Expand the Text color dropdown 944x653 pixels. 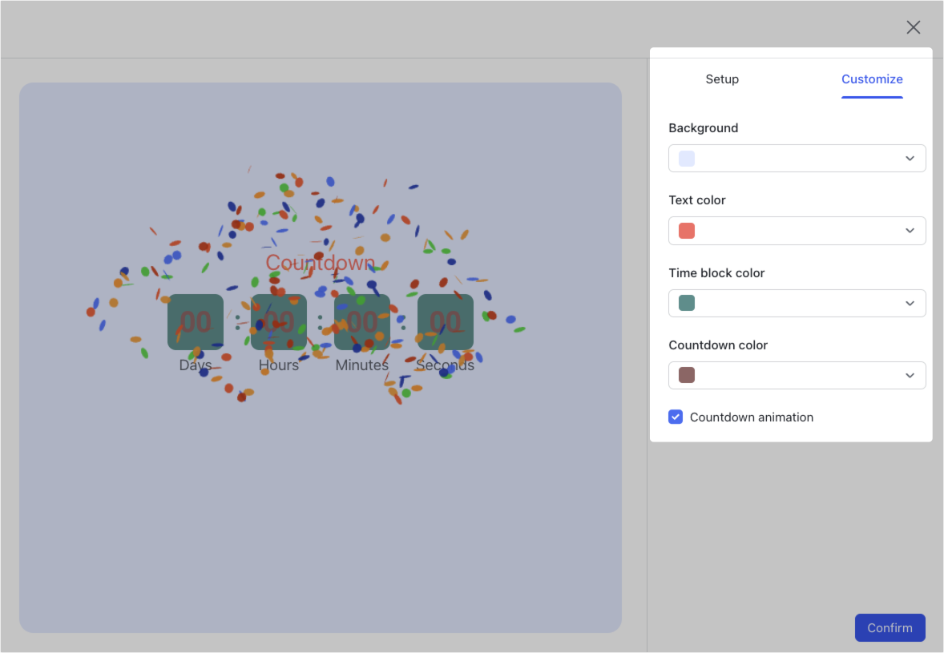point(797,231)
